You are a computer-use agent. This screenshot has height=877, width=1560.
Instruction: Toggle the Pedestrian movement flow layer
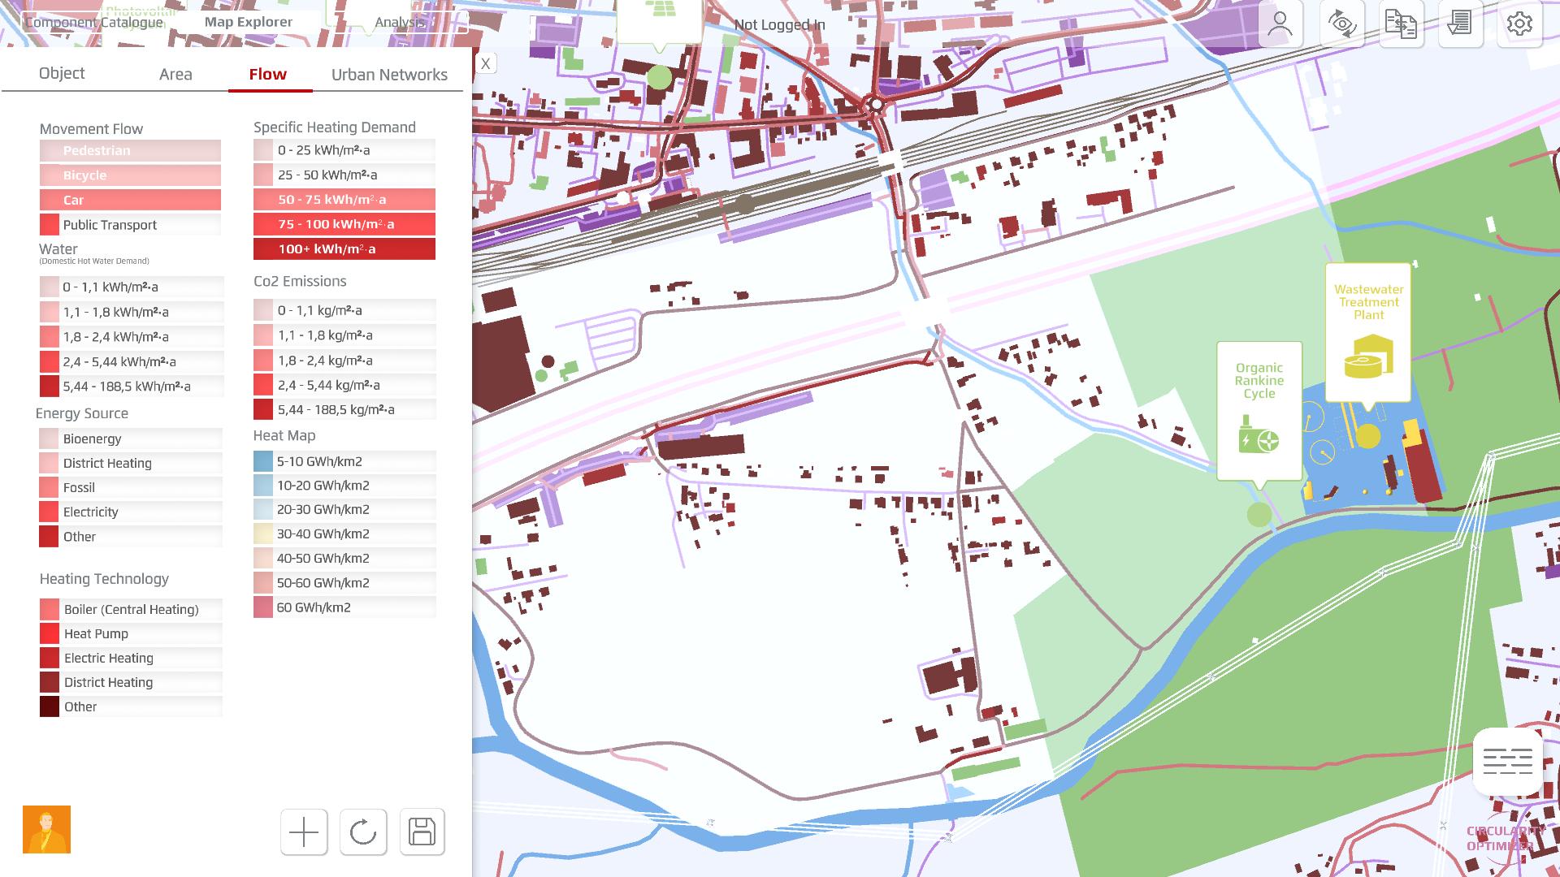tap(130, 150)
